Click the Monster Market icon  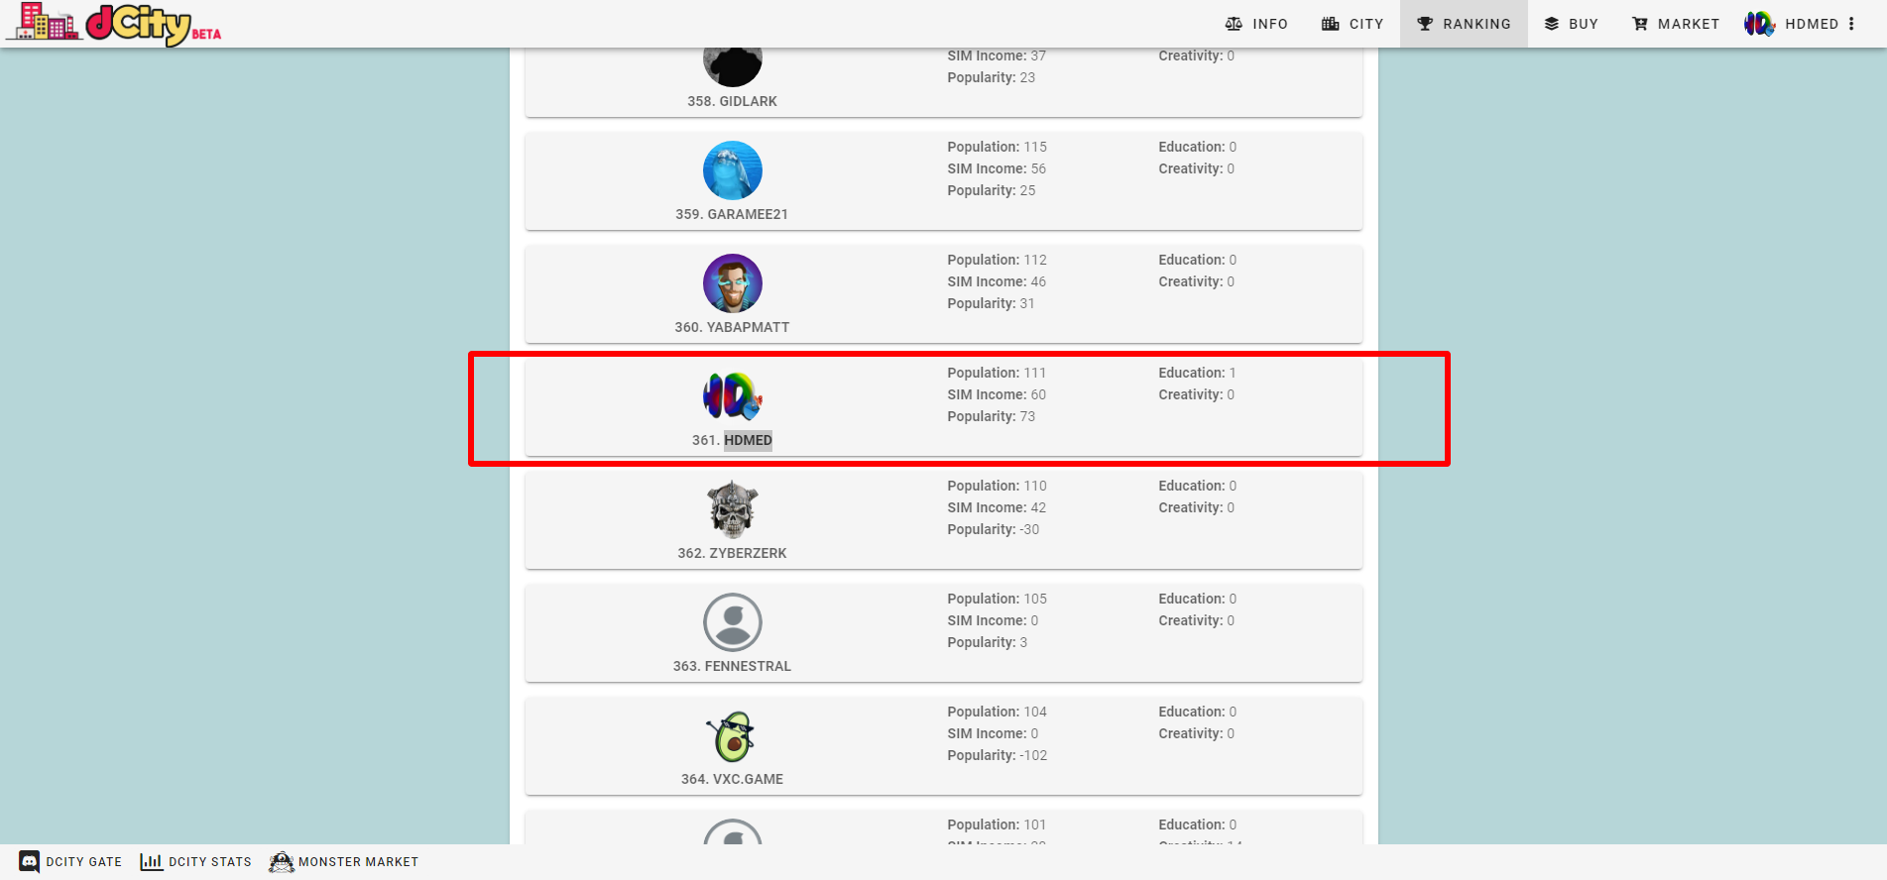click(282, 862)
